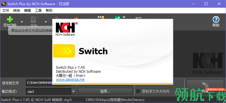Click the 输出格式: label
Screen dimensions: 226x103
[10, 91]
